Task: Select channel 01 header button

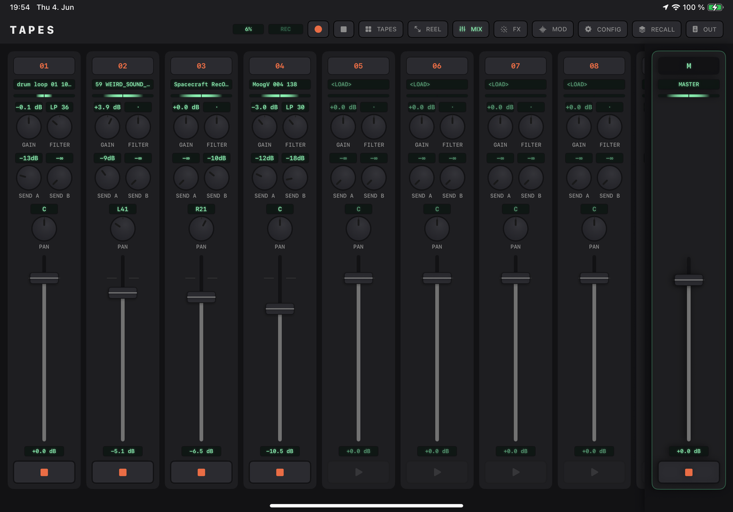Action: coord(44,66)
